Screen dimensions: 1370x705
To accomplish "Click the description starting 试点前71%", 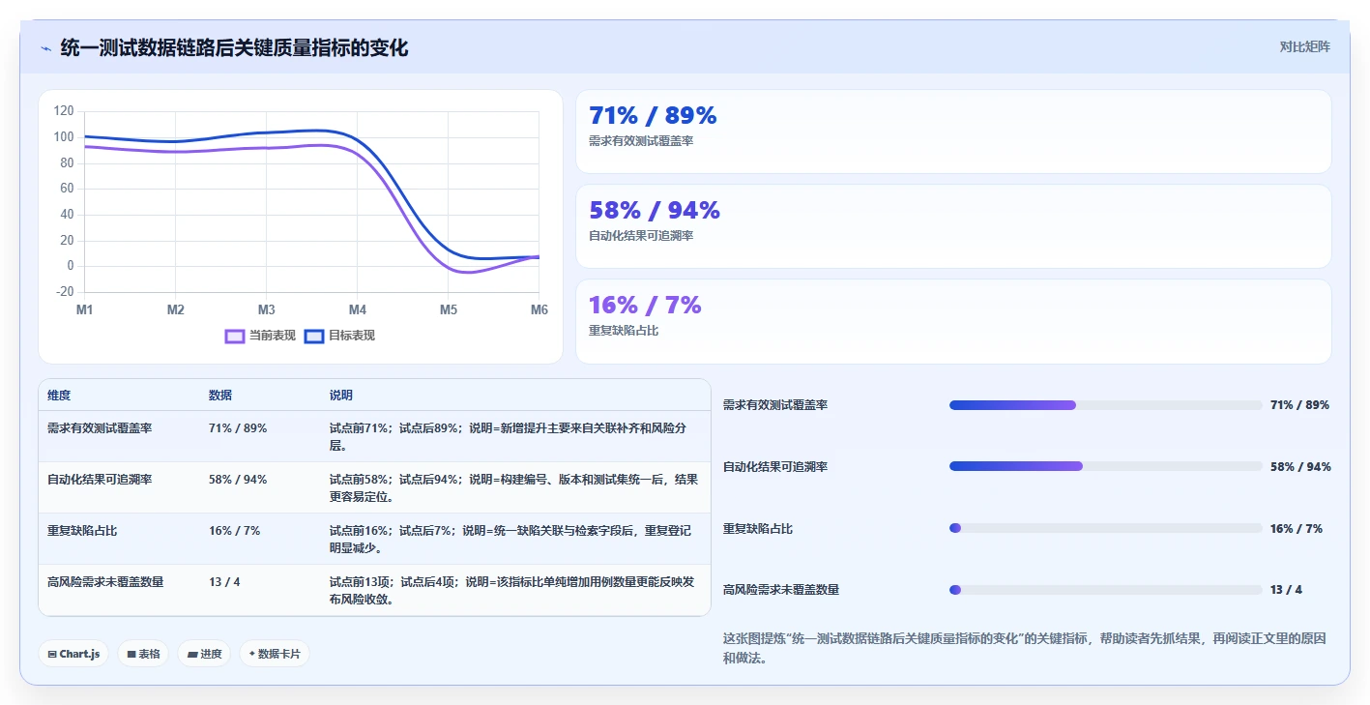I will point(510,436).
